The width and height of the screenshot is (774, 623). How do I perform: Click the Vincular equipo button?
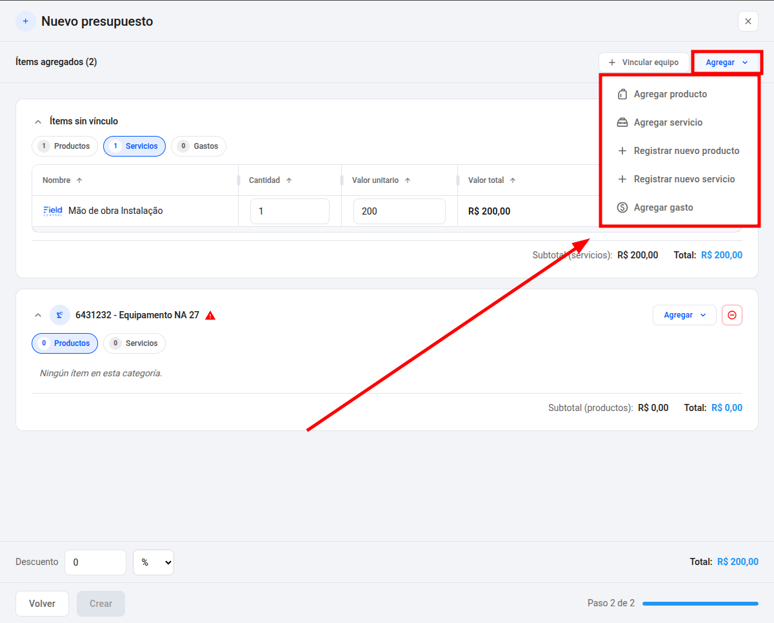644,62
